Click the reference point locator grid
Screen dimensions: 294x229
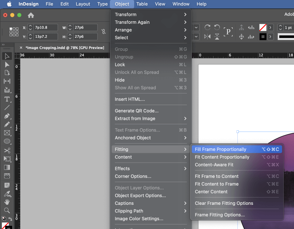tap(14, 32)
